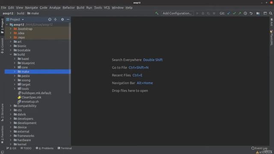The image size is (274, 154).
Task: Expand the art folder
Action: click(11, 41)
